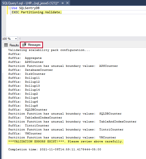Screen dimensions: 146x159
Task: Click the unusual boundary values TableAndIndexCounter line
Action: coord(72,121)
